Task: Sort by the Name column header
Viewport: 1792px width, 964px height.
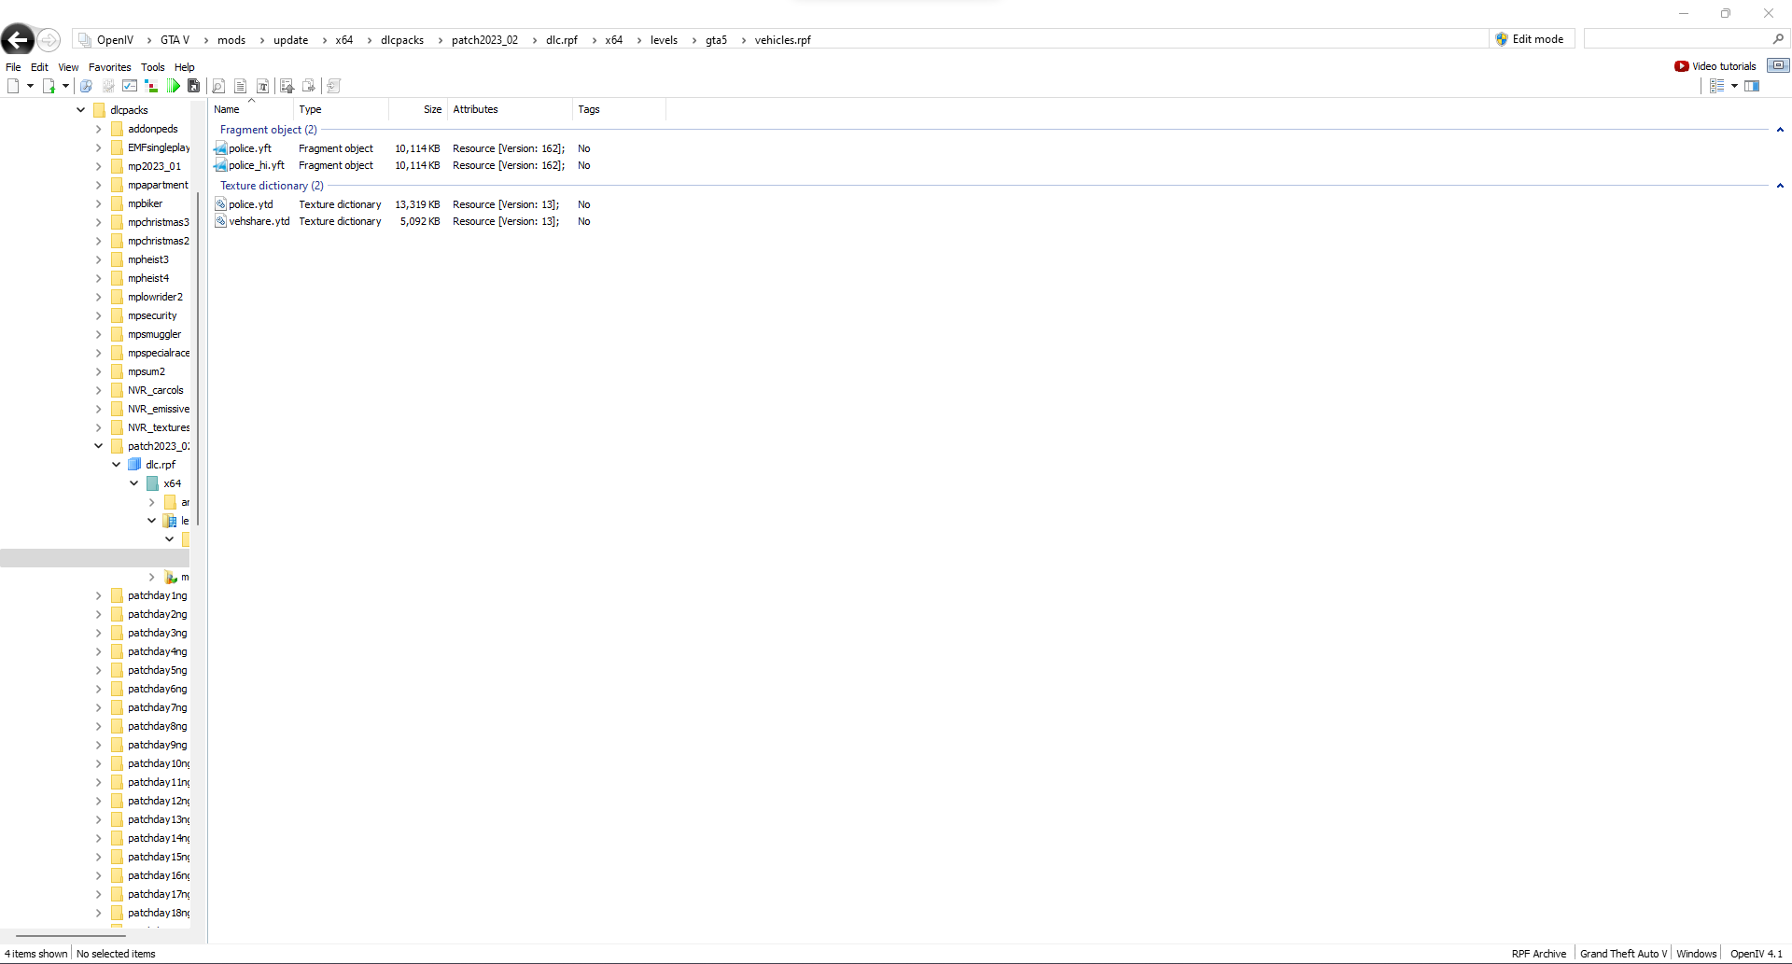Action: click(x=251, y=109)
